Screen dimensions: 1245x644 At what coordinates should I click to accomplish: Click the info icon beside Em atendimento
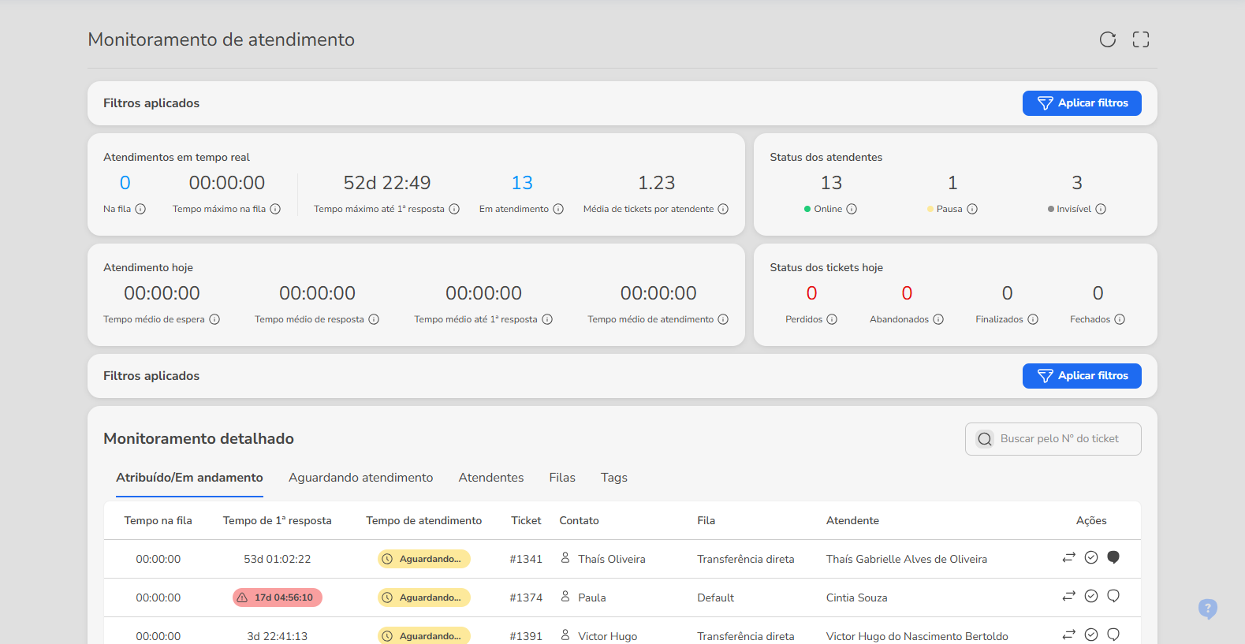[x=558, y=209]
